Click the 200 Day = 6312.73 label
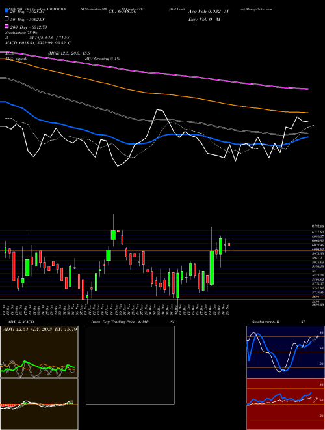This screenshot has width=325, height=430. pyautogui.click(x=29, y=27)
